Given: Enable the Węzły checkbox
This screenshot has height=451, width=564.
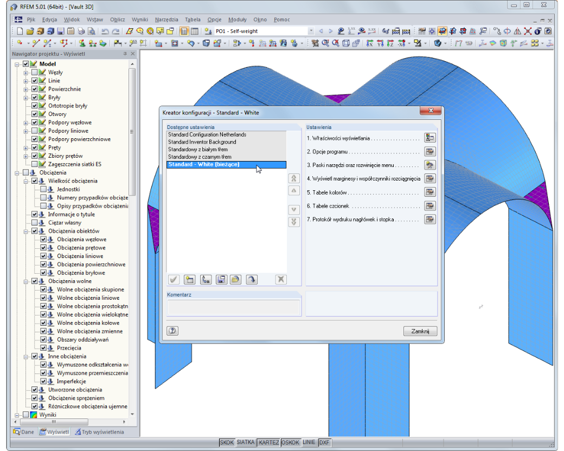Looking at the screenshot, I should point(35,72).
